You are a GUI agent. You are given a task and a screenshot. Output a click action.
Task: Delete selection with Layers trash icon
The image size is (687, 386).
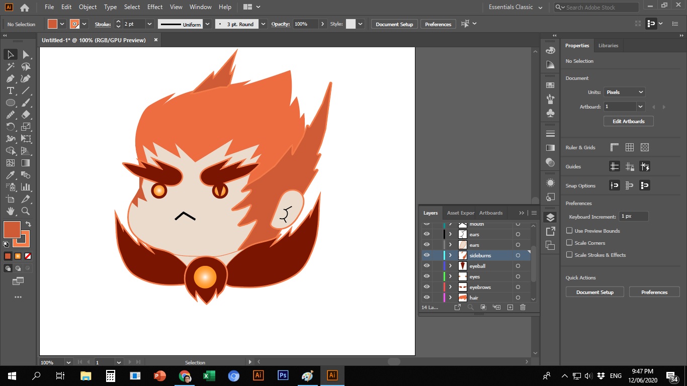coord(523,307)
